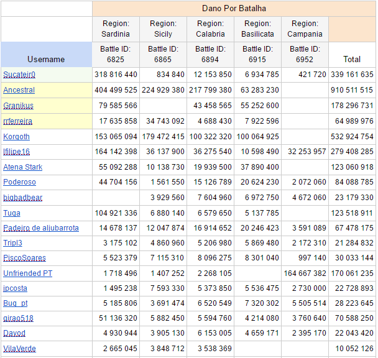Select the Region: Calabria header cell

[210, 29]
